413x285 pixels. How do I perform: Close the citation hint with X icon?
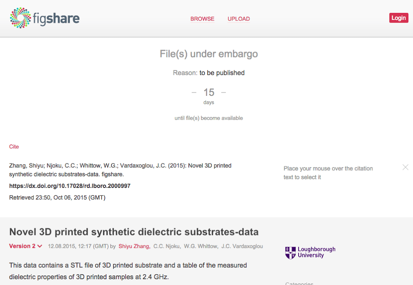tap(405, 167)
